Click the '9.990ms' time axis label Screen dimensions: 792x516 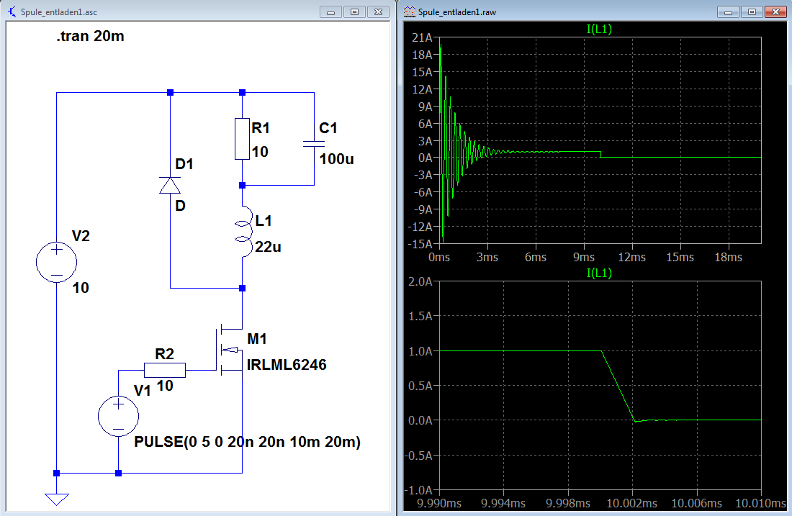click(x=439, y=503)
